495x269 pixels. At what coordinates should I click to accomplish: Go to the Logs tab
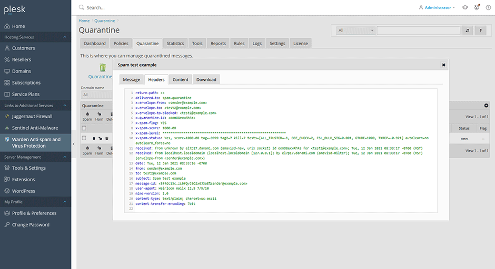tap(257, 44)
